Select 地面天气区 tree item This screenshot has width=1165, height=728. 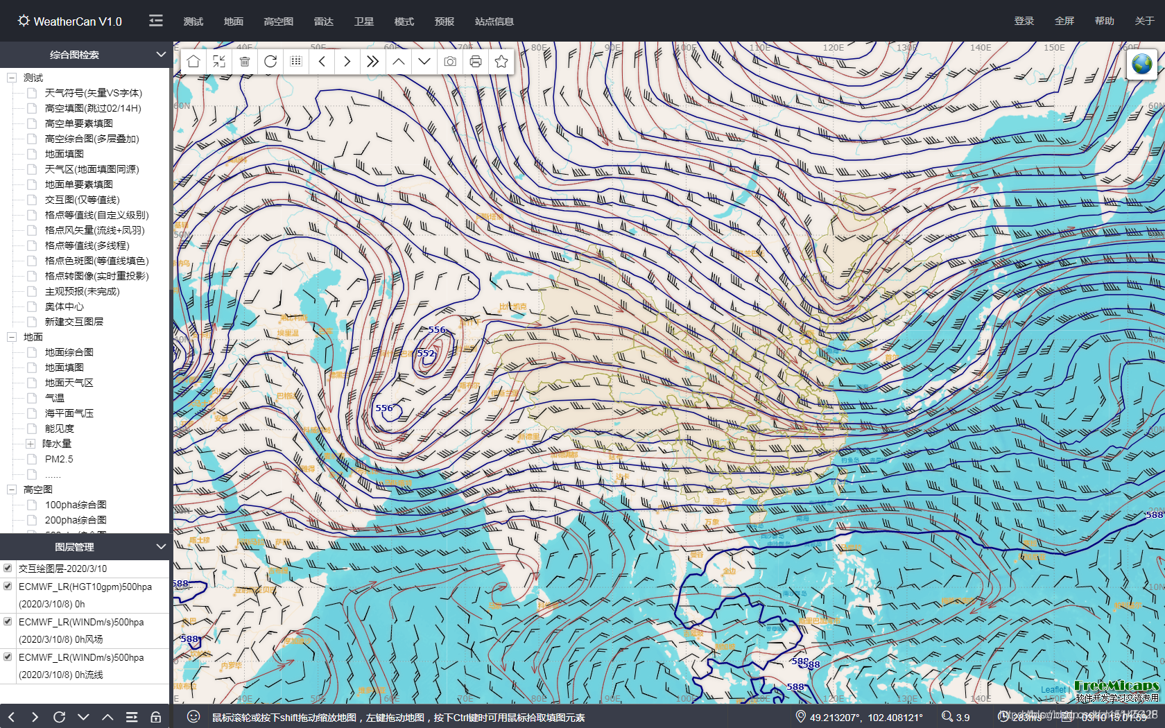[x=69, y=383]
